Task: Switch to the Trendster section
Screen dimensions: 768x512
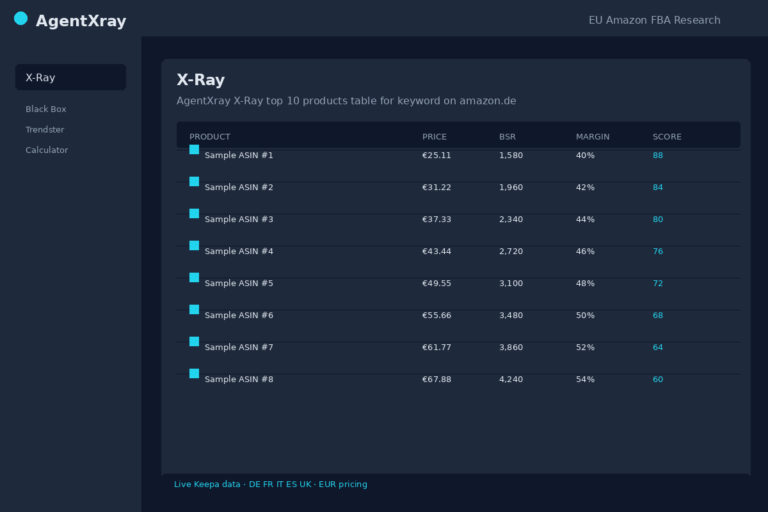Action: pos(45,130)
